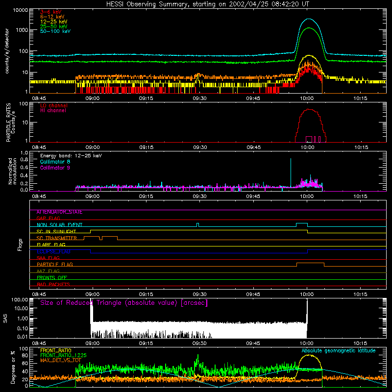Click the ATTENUATOR_STATE flag label
This screenshot has width=392, height=392.
59,212
